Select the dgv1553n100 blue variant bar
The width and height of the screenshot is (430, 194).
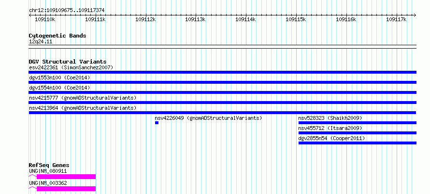tap(223, 82)
